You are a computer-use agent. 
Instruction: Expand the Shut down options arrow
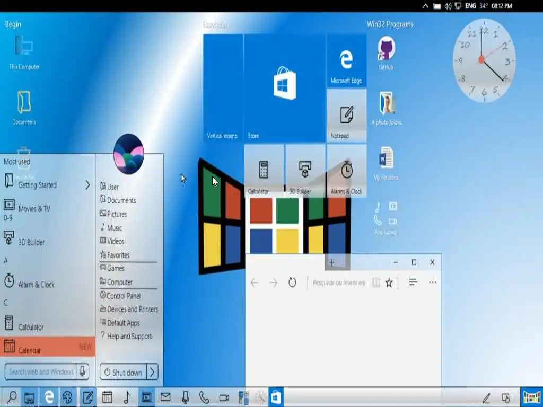[152, 373]
